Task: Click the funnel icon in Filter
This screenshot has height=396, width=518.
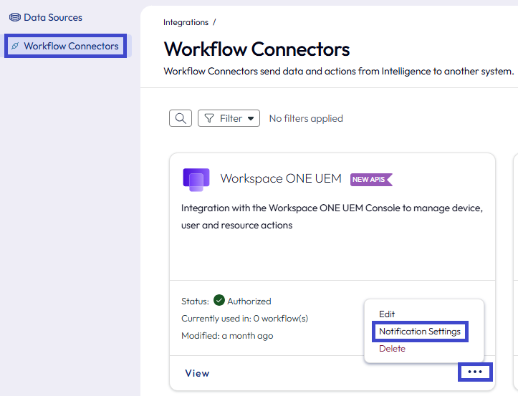Action: pos(209,118)
